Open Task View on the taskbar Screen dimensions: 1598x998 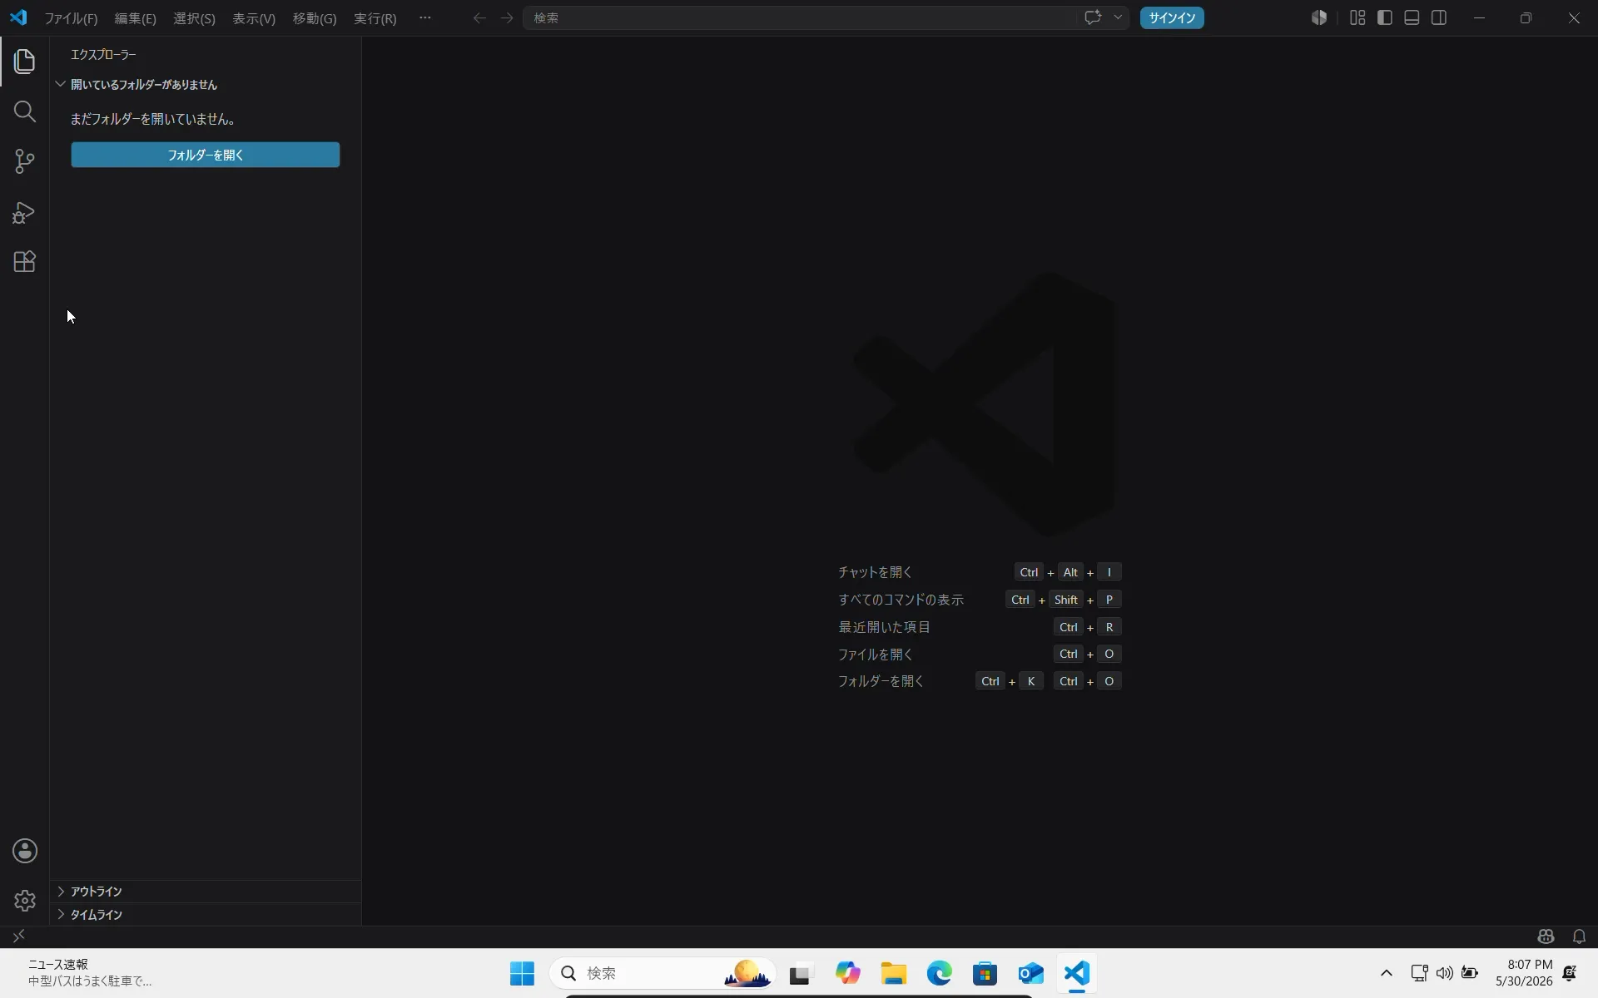coord(801,973)
